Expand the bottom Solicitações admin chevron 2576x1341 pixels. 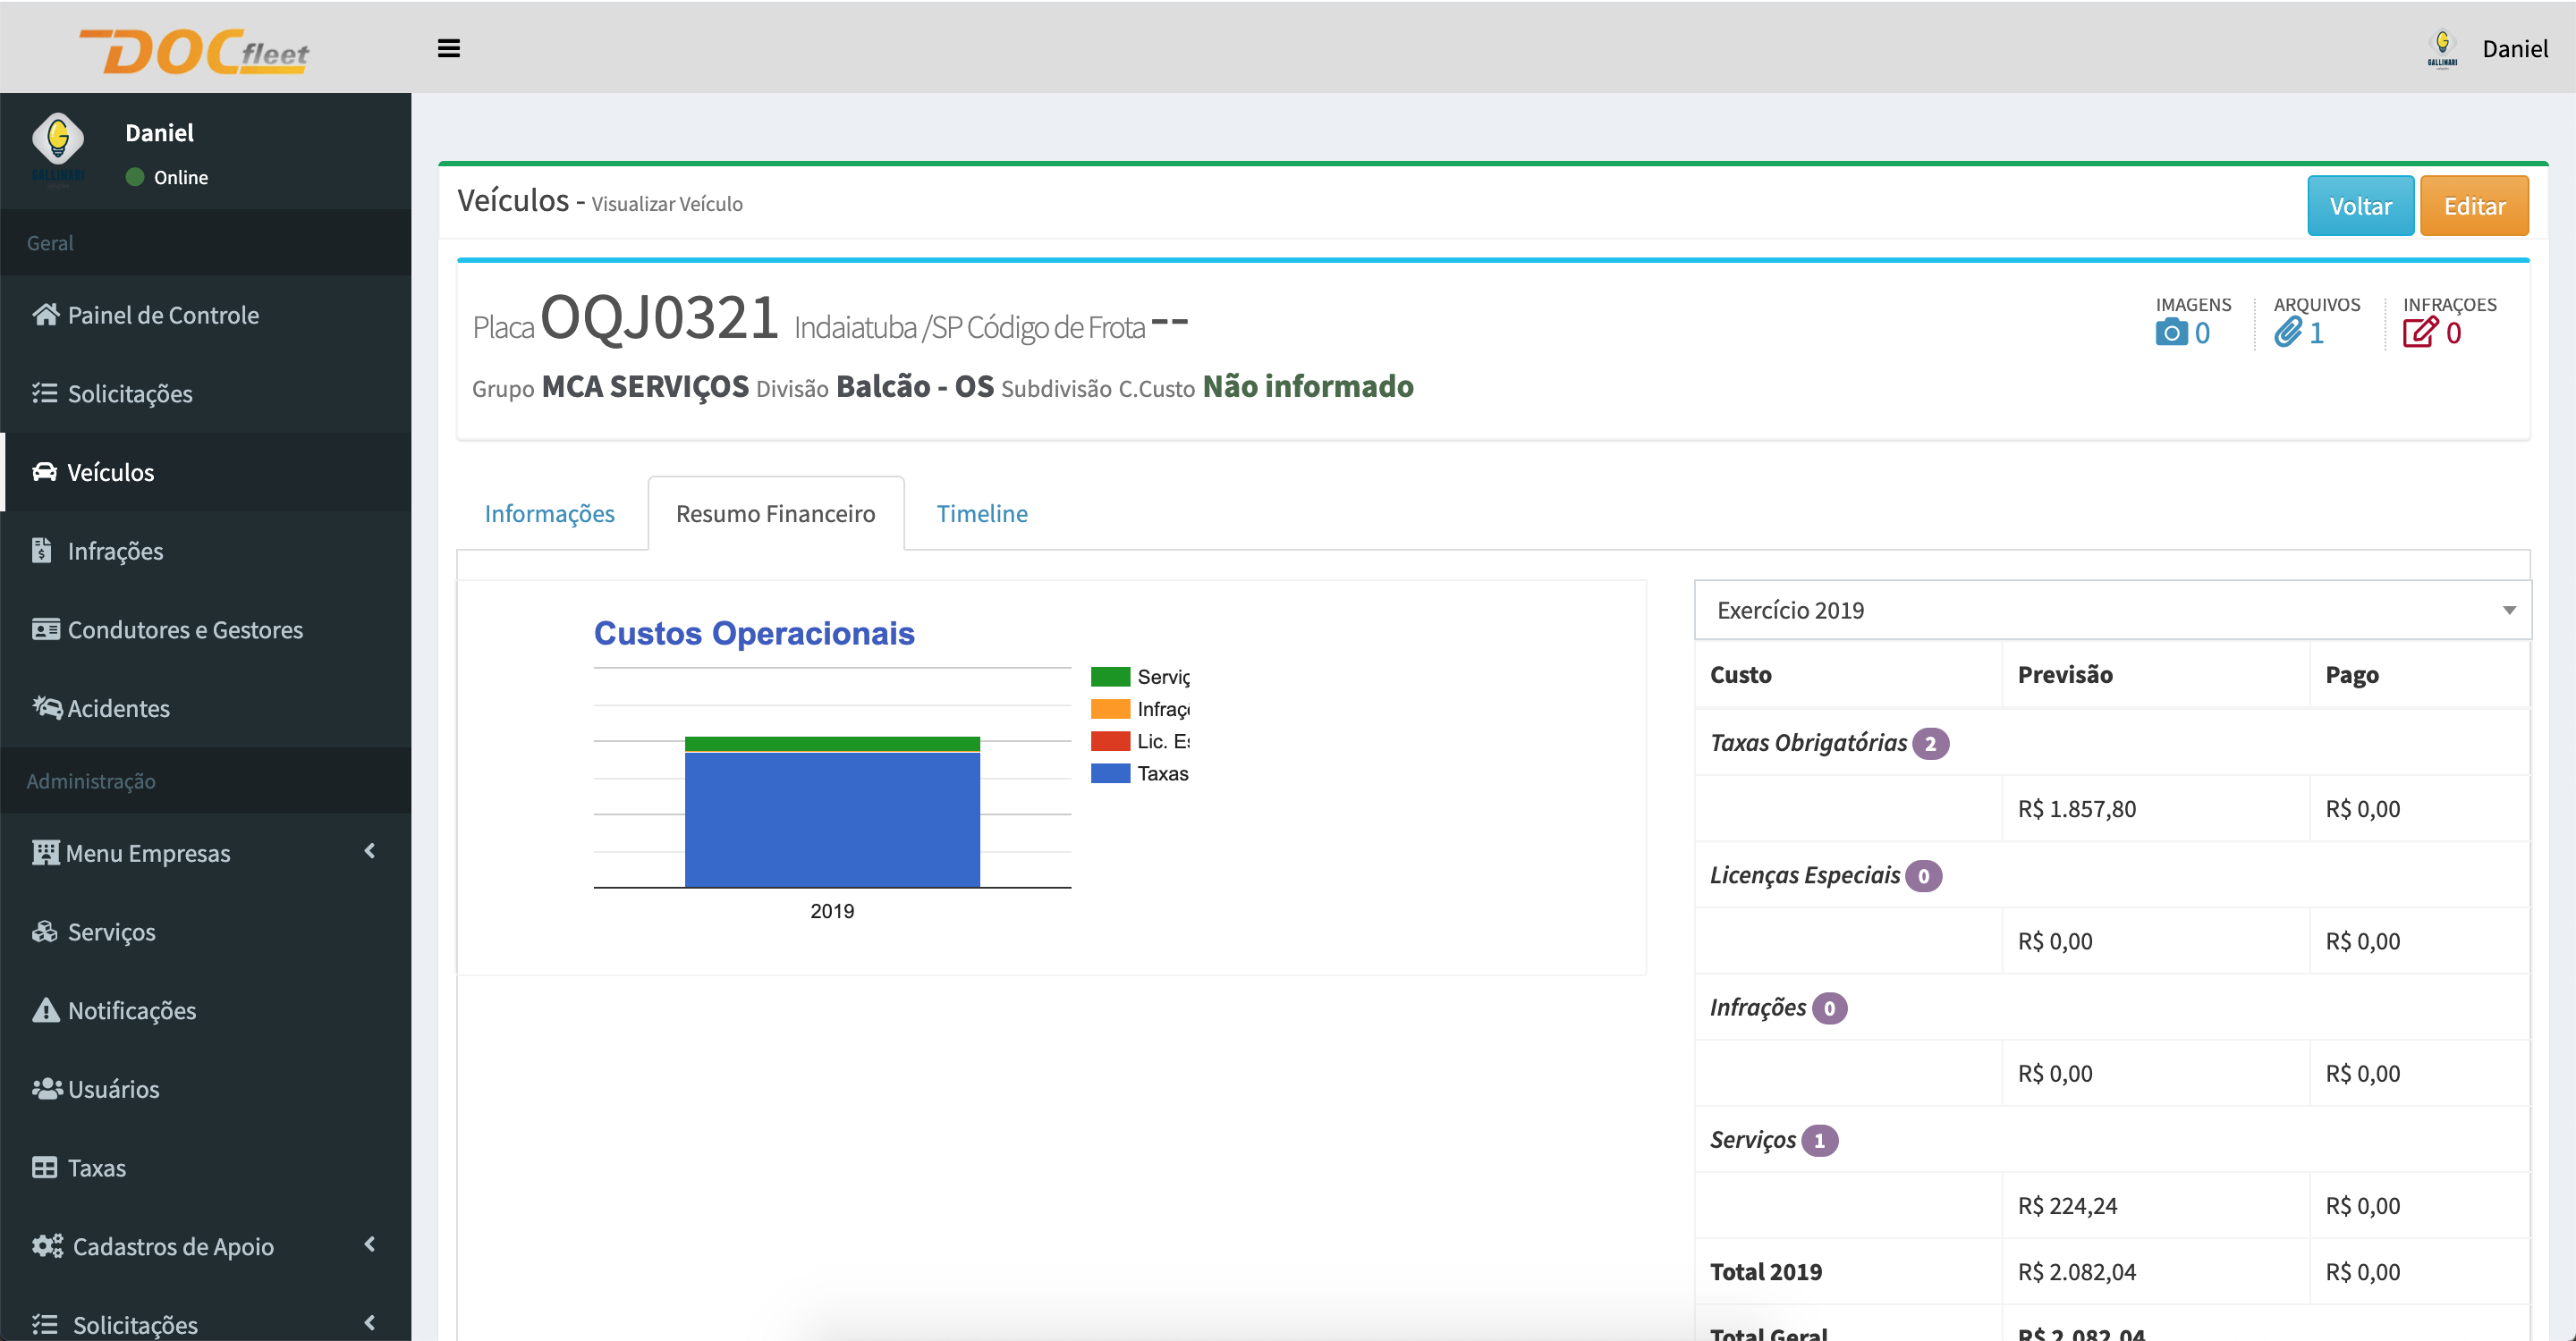[370, 1323]
